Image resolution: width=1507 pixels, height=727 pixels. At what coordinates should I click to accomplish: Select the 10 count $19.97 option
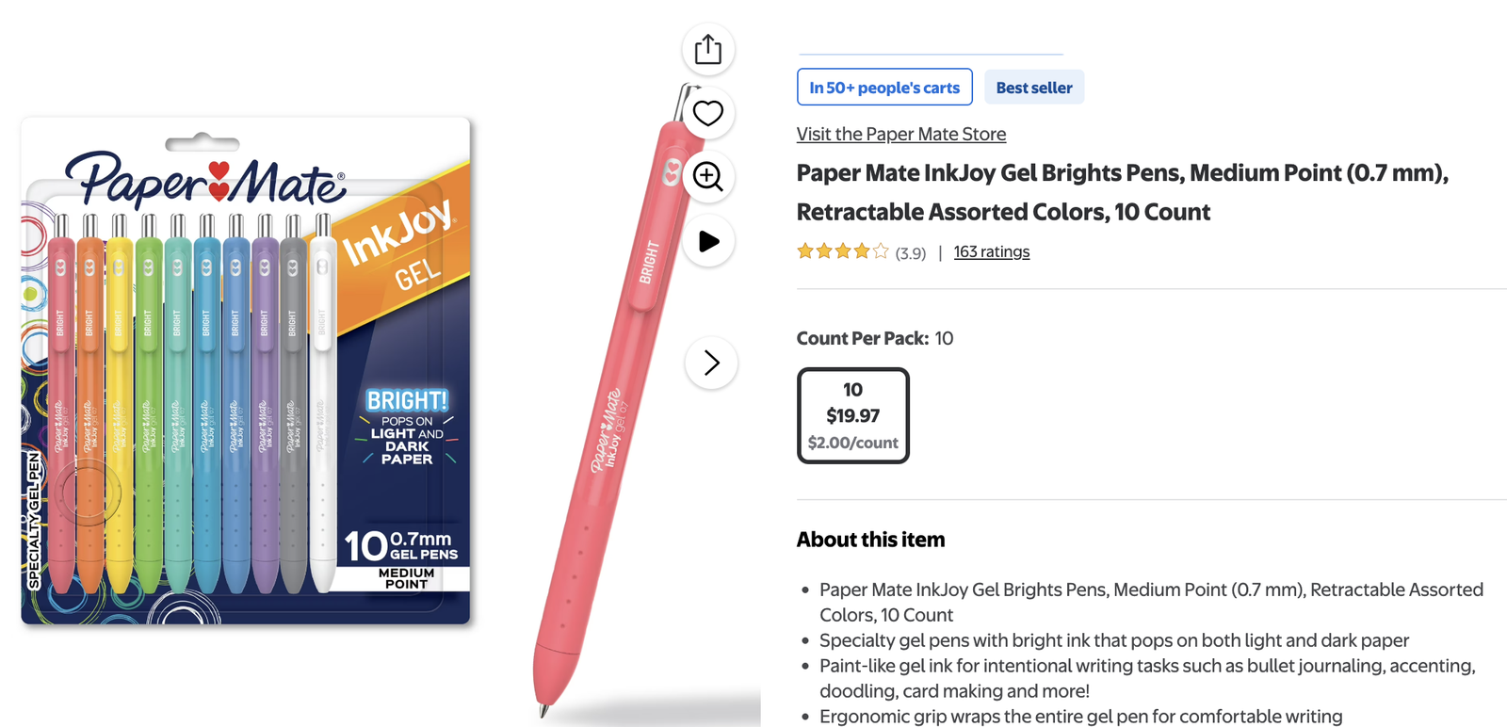(852, 415)
